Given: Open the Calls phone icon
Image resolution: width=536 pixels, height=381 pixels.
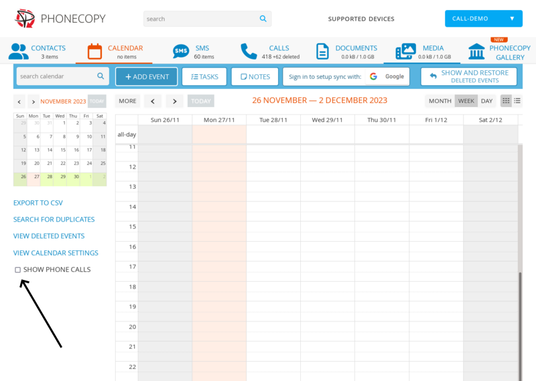Looking at the screenshot, I should 249,52.
